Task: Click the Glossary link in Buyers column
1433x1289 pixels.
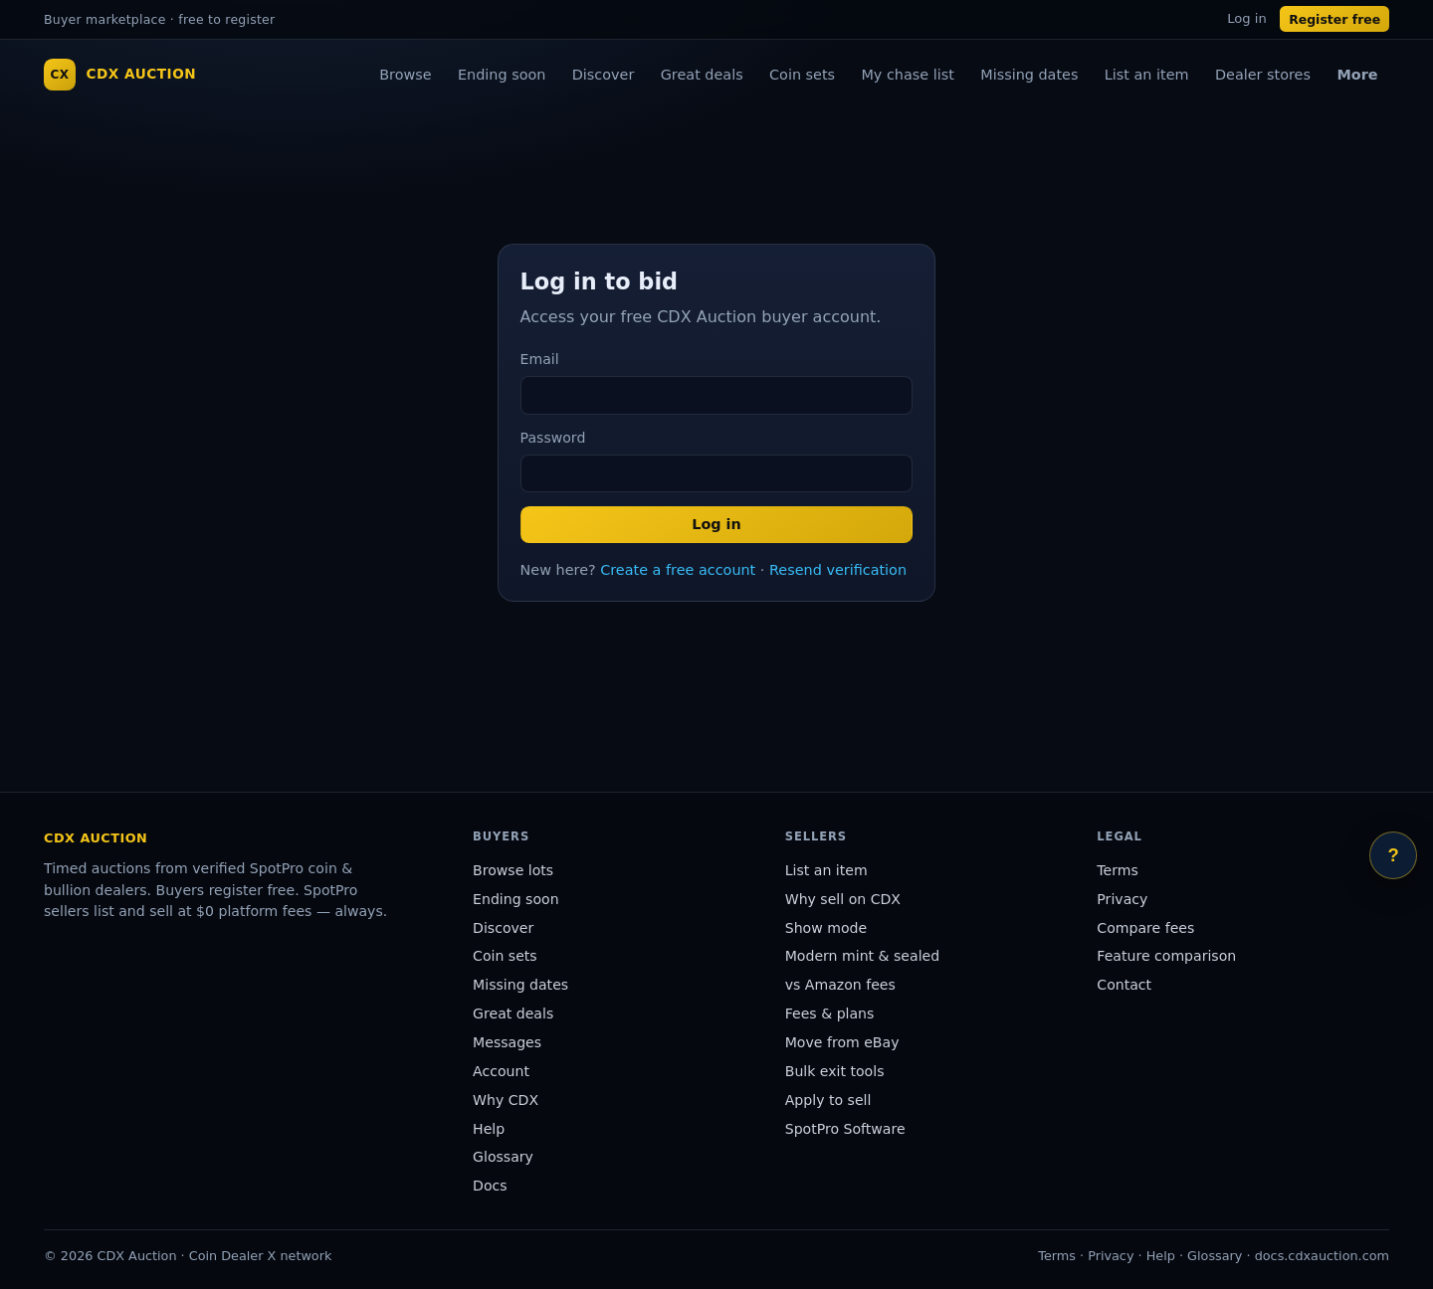Action: (503, 1157)
